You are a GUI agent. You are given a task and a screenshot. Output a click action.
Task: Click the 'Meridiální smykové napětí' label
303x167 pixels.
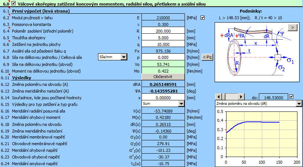[35, 164]
